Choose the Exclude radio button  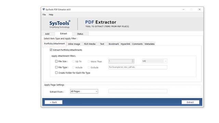pos(89,67)
